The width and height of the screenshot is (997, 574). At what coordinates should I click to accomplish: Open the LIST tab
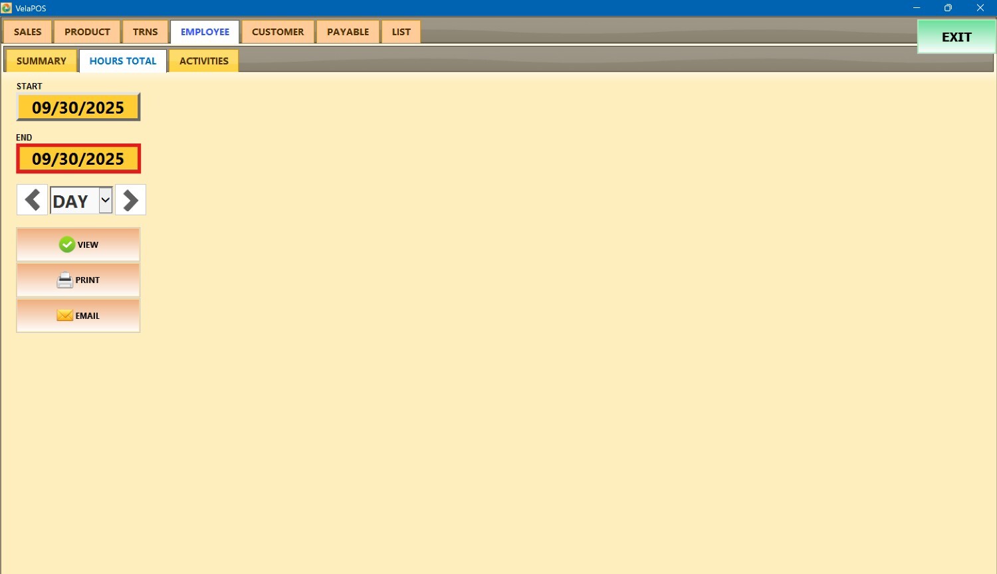[x=401, y=32]
